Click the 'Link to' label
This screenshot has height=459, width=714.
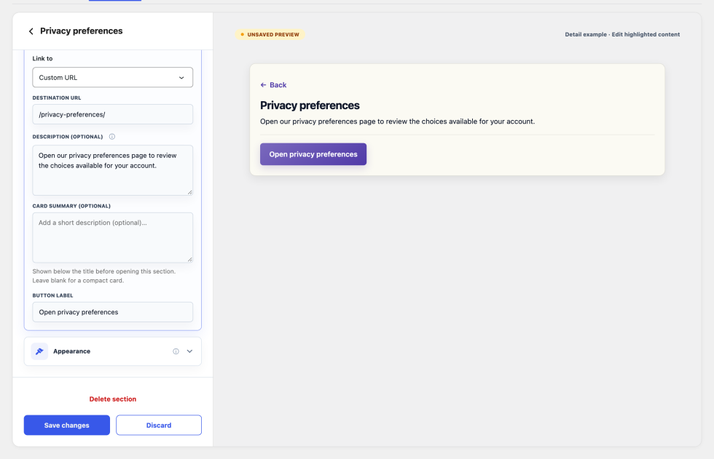coord(42,59)
